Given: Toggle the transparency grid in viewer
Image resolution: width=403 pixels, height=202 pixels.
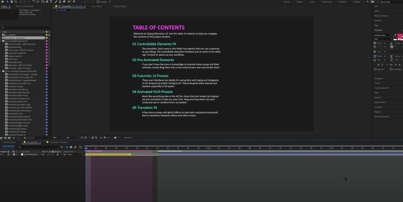Looking at the screenshot, I should tap(85, 138).
